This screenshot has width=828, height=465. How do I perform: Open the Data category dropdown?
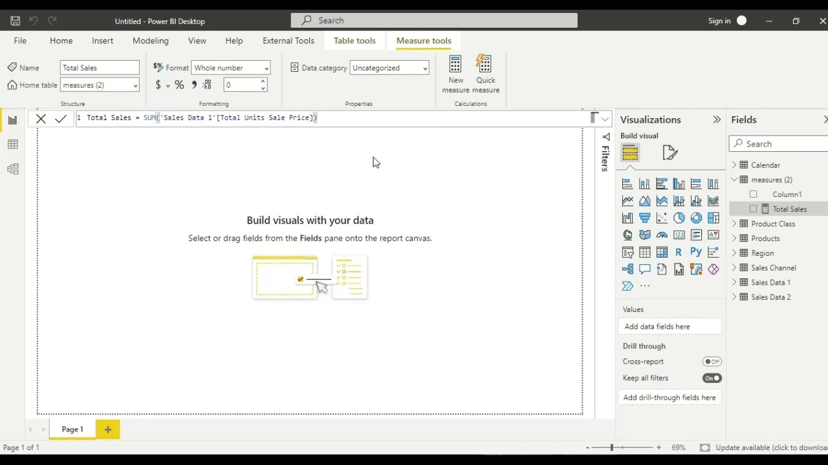click(389, 68)
